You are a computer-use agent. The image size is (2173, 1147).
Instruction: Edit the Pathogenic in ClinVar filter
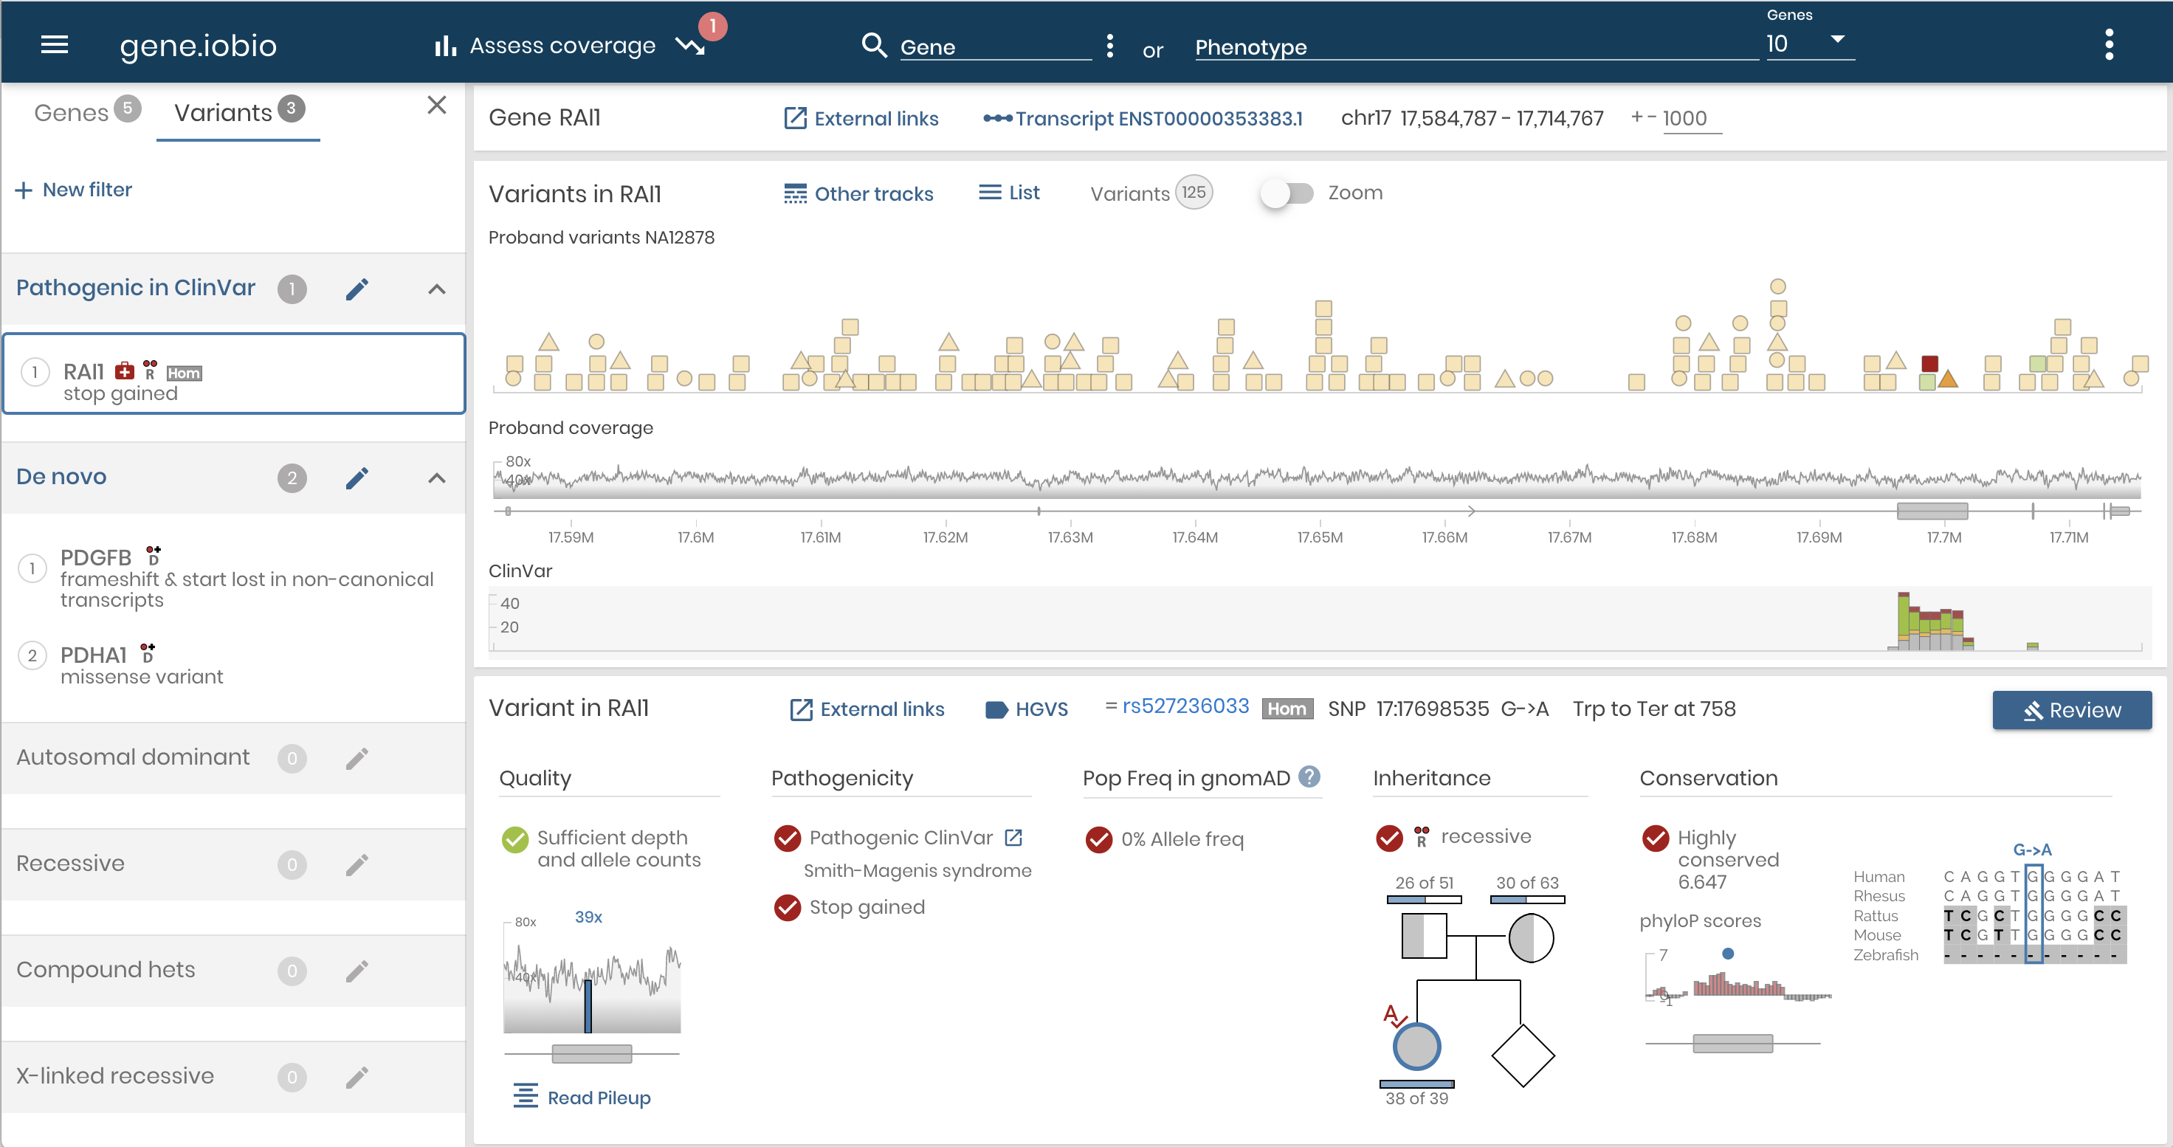357,289
